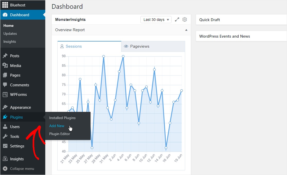Switch to the Sessions tab
This screenshot has height=175, width=287.
pyautogui.click(x=89, y=46)
